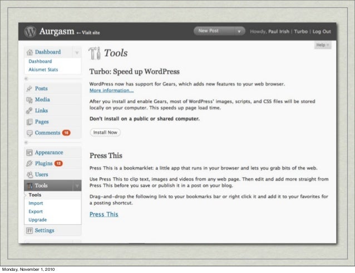Open the Pages menu

click(x=42, y=122)
